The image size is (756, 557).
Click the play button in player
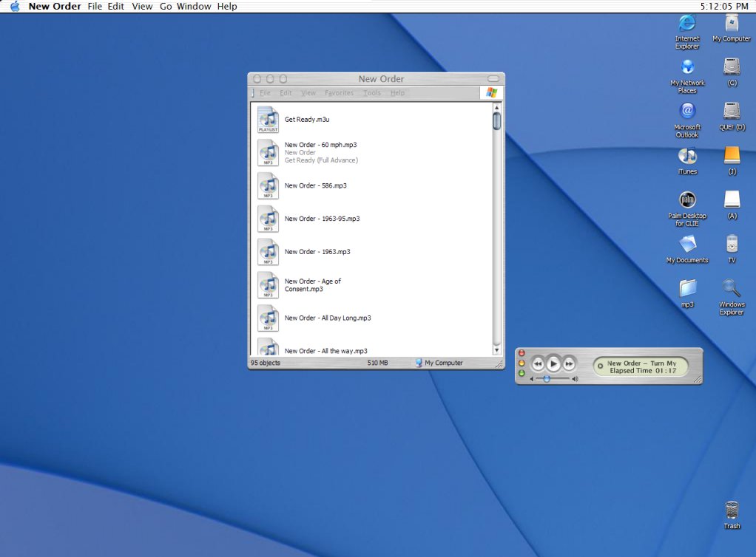point(553,364)
